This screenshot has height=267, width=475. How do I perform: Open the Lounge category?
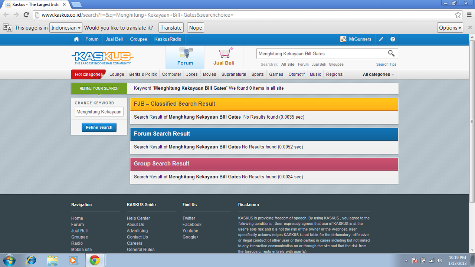pyautogui.click(x=117, y=74)
